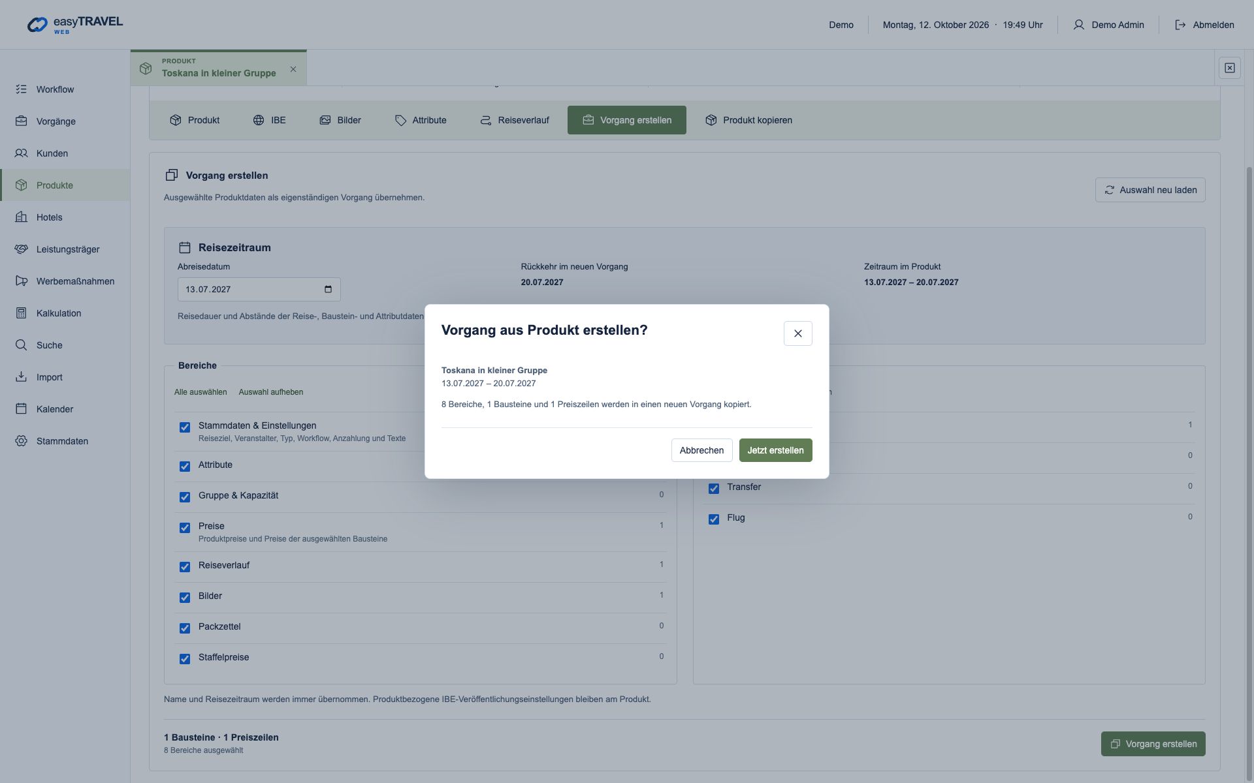Click the bottom Vorgang erstellen button

(x=1153, y=744)
